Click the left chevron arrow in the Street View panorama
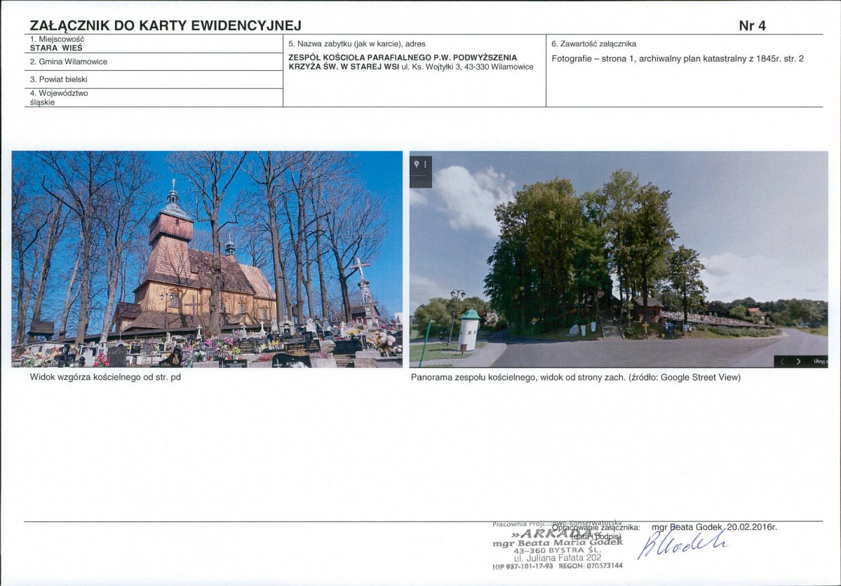 click(x=782, y=361)
